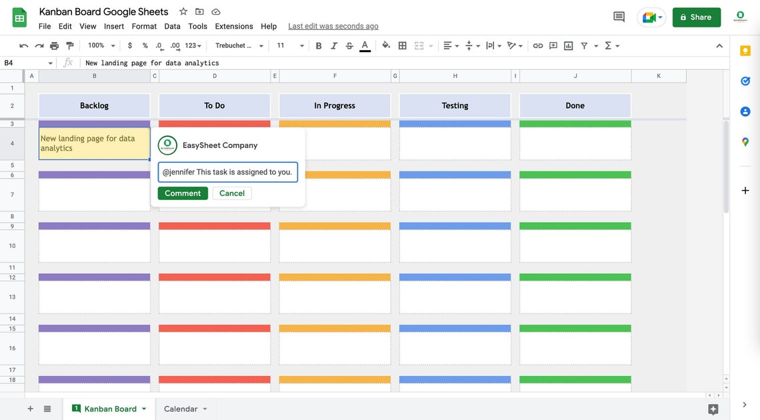This screenshot has width=760, height=420.
Task: Toggle italic formatting
Action: 333,45
